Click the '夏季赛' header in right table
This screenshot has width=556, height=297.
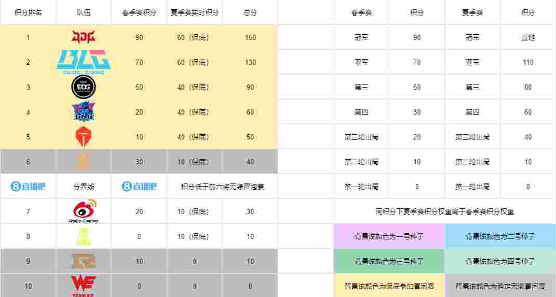472,12
